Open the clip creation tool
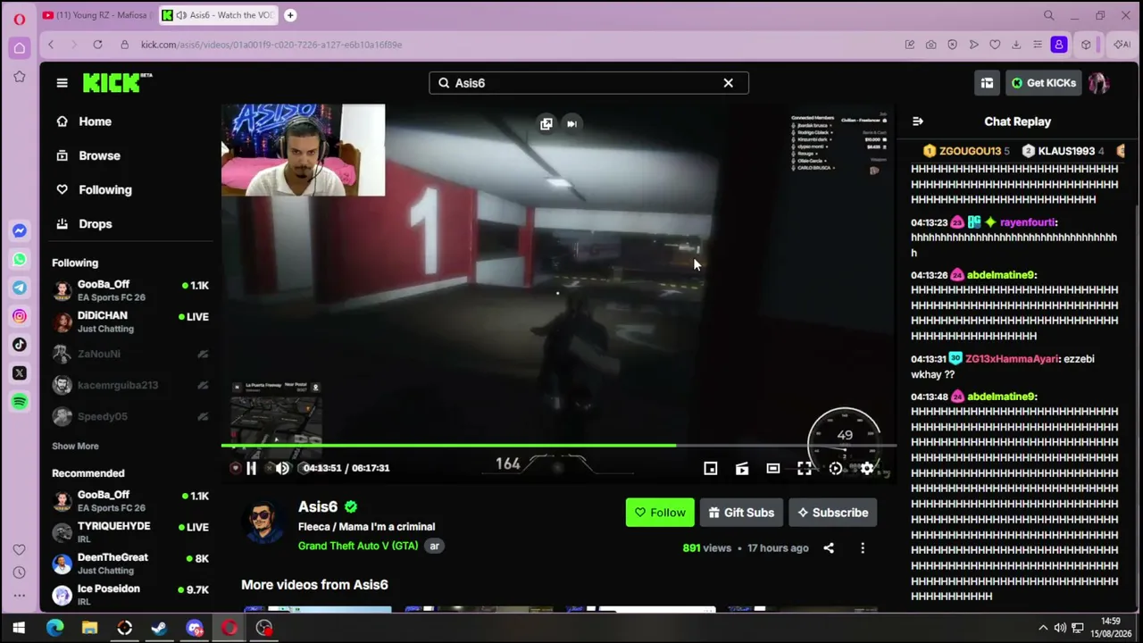 click(x=742, y=468)
